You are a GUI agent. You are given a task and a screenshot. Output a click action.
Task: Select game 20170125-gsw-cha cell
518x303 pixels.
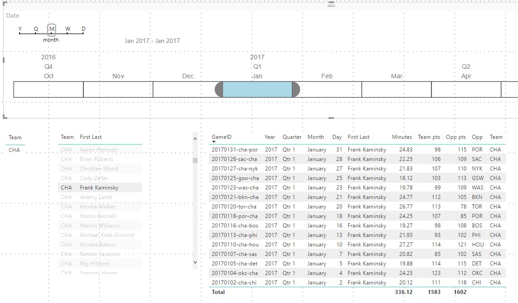point(235,178)
